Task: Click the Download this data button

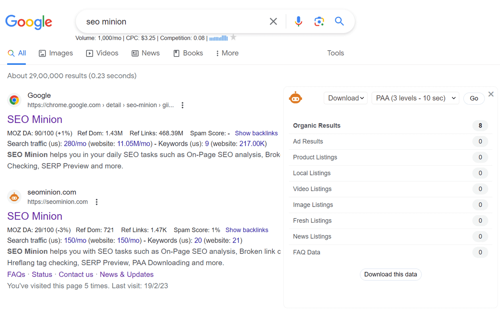Action: pyautogui.click(x=390, y=274)
